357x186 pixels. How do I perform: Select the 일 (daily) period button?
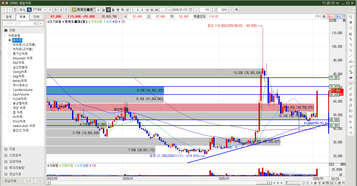tap(103, 10)
